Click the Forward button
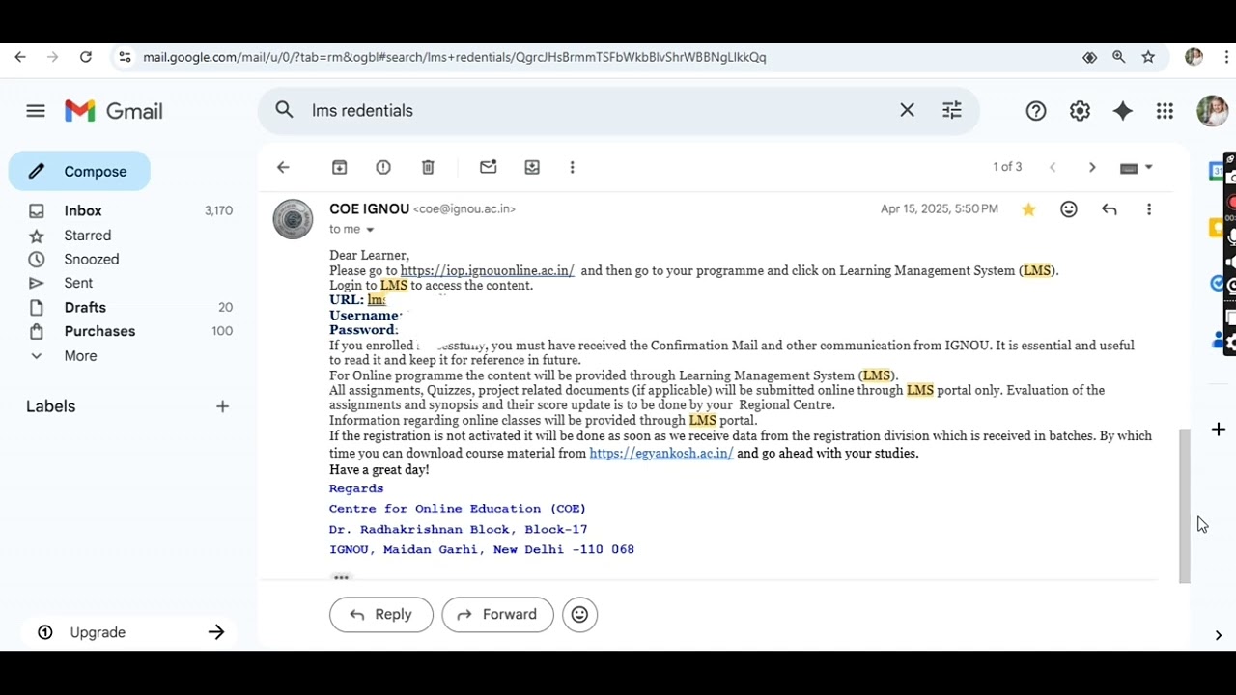The height and width of the screenshot is (695, 1236). coord(497,614)
